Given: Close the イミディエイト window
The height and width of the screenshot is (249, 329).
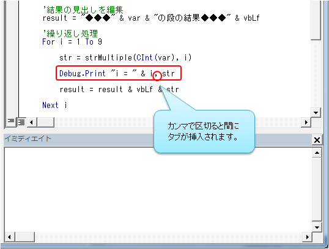Looking at the screenshot, I should click(x=317, y=140).
